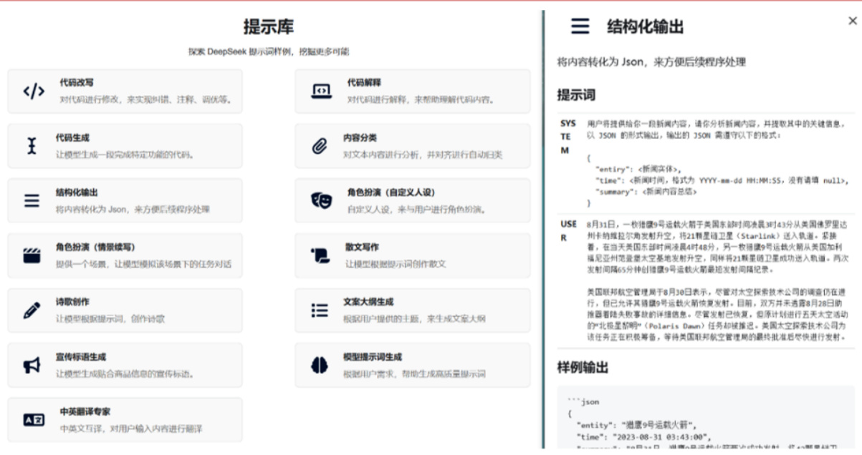
Task: Click the 代码解释 laptop code icon
Action: tap(322, 91)
